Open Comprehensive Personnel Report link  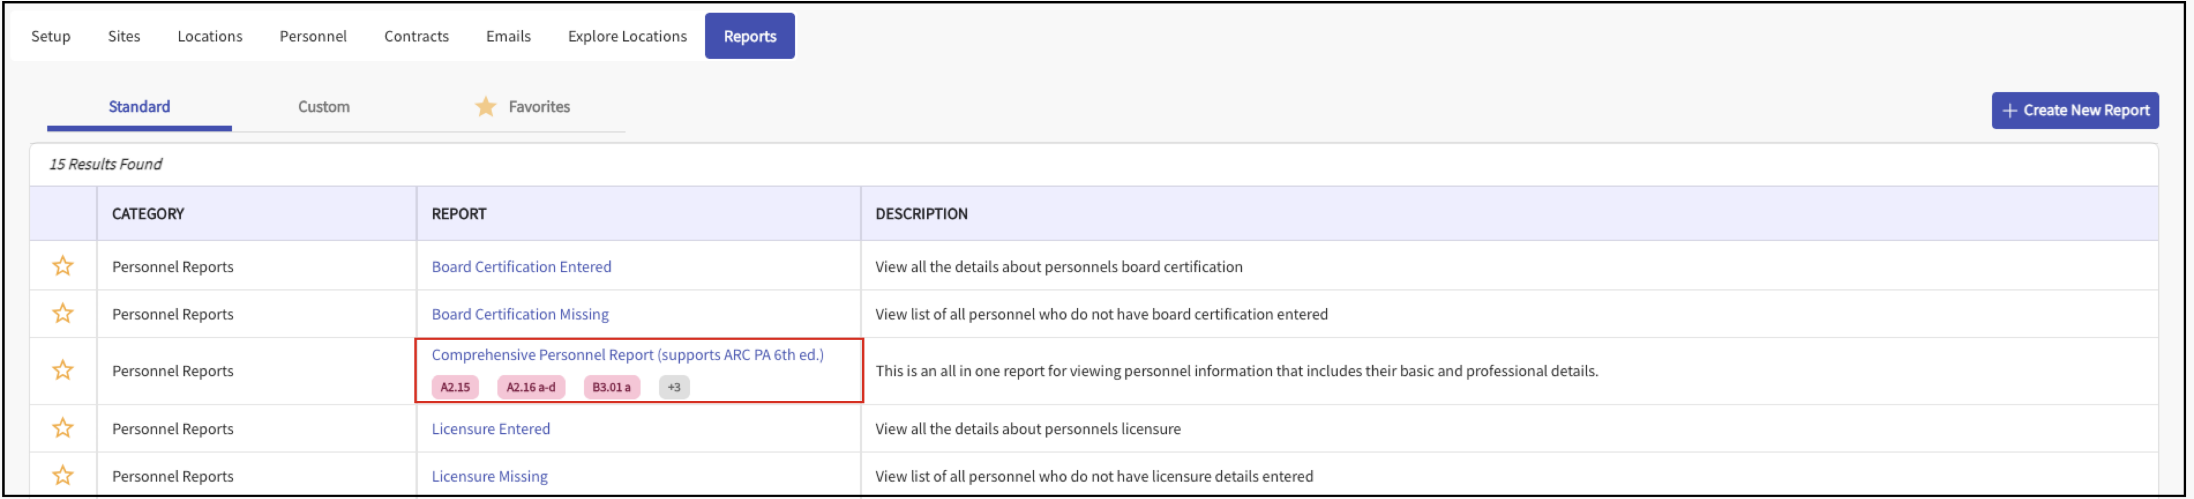pyautogui.click(x=627, y=356)
